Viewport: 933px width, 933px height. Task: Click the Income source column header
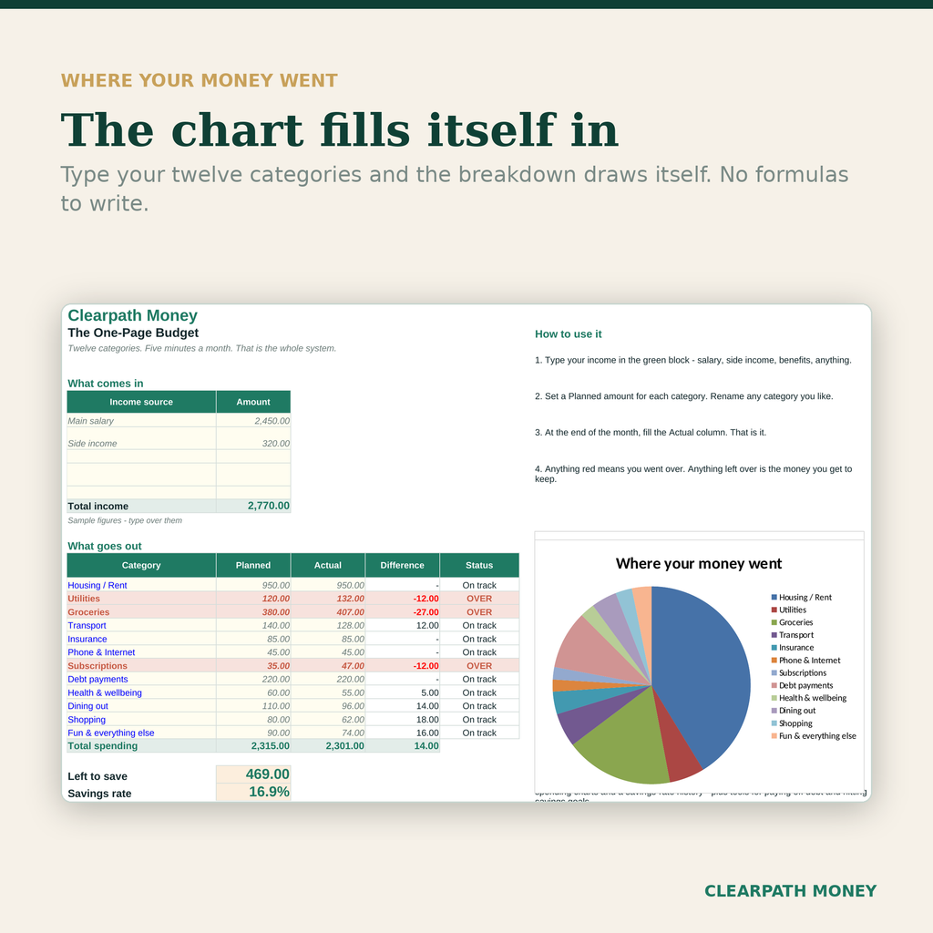pos(141,402)
